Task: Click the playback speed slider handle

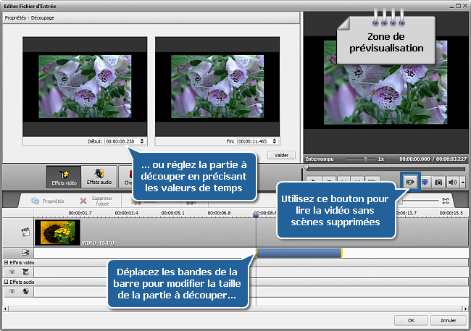Action: point(365,159)
